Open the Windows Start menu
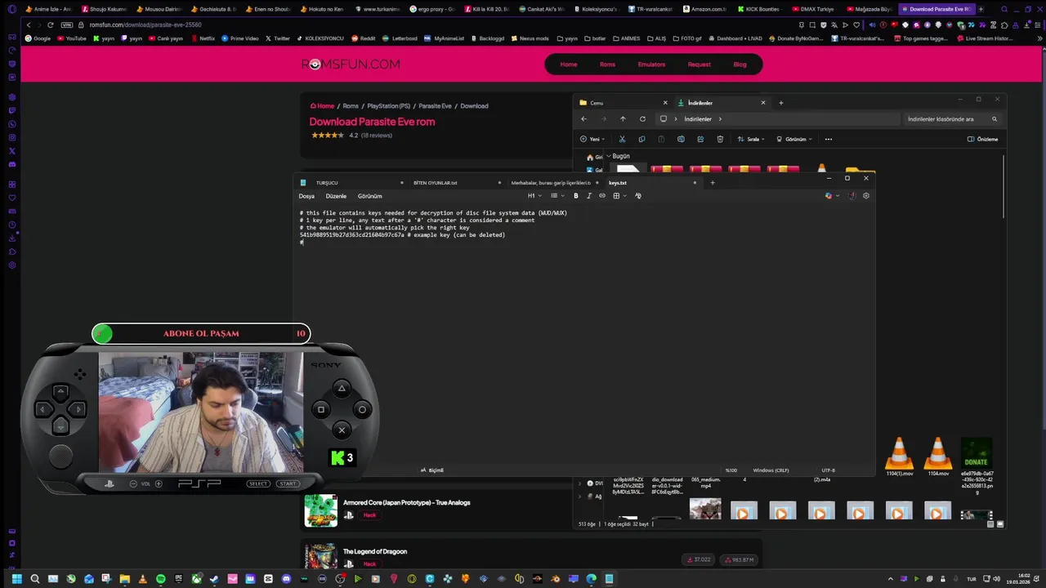 click(x=16, y=579)
